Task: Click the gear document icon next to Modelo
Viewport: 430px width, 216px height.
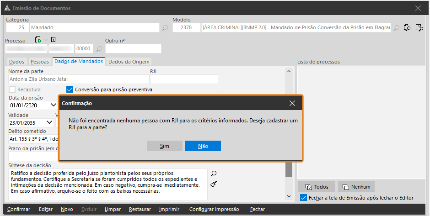Action: (407, 28)
